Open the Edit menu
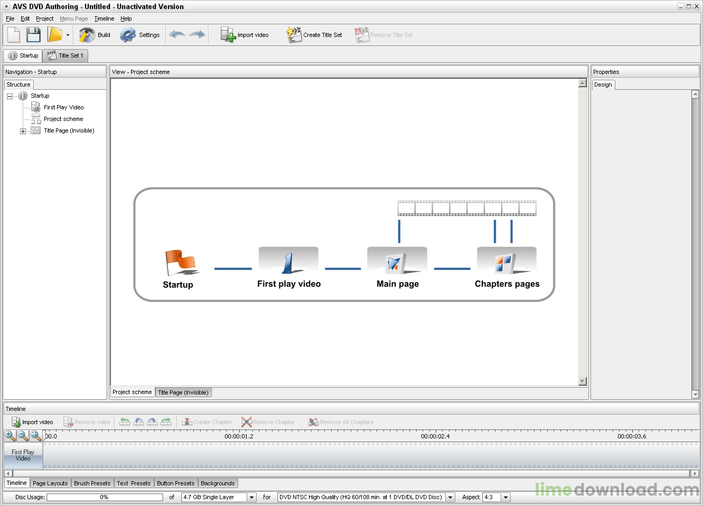Screen dimensions: 703x506 [25, 18]
